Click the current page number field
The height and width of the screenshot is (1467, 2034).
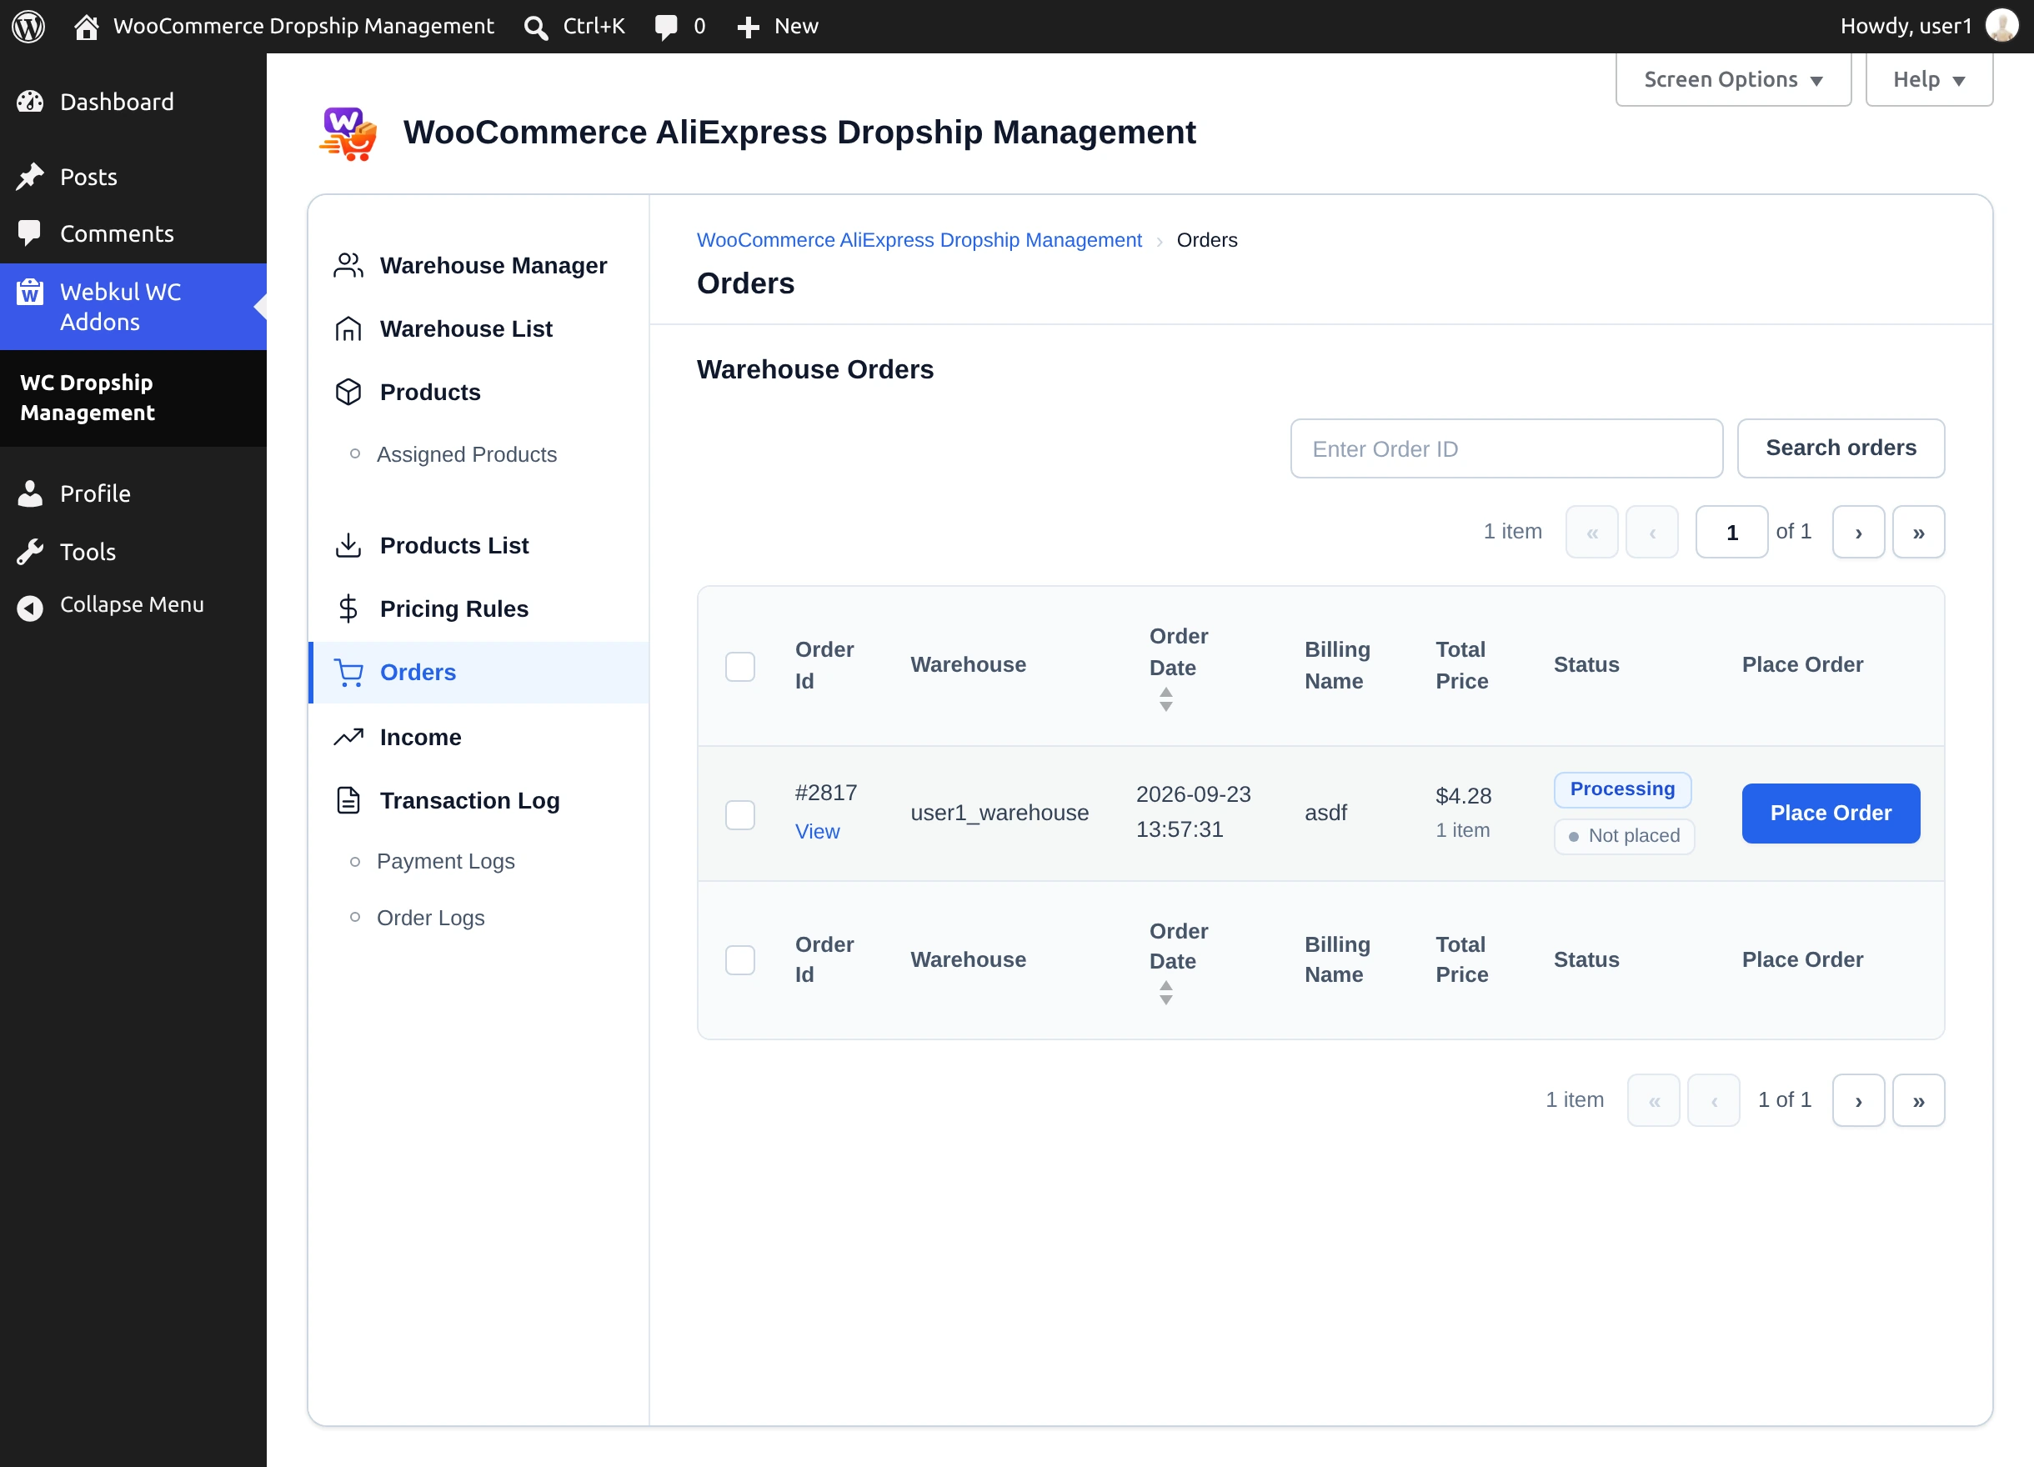1731,533
